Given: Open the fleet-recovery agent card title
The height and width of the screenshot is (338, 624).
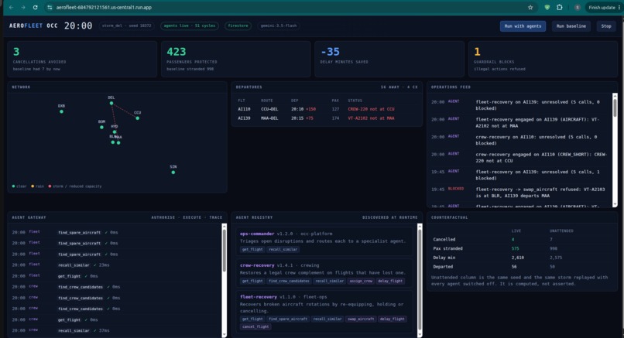Looking at the screenshot, I should click(259, 297).
